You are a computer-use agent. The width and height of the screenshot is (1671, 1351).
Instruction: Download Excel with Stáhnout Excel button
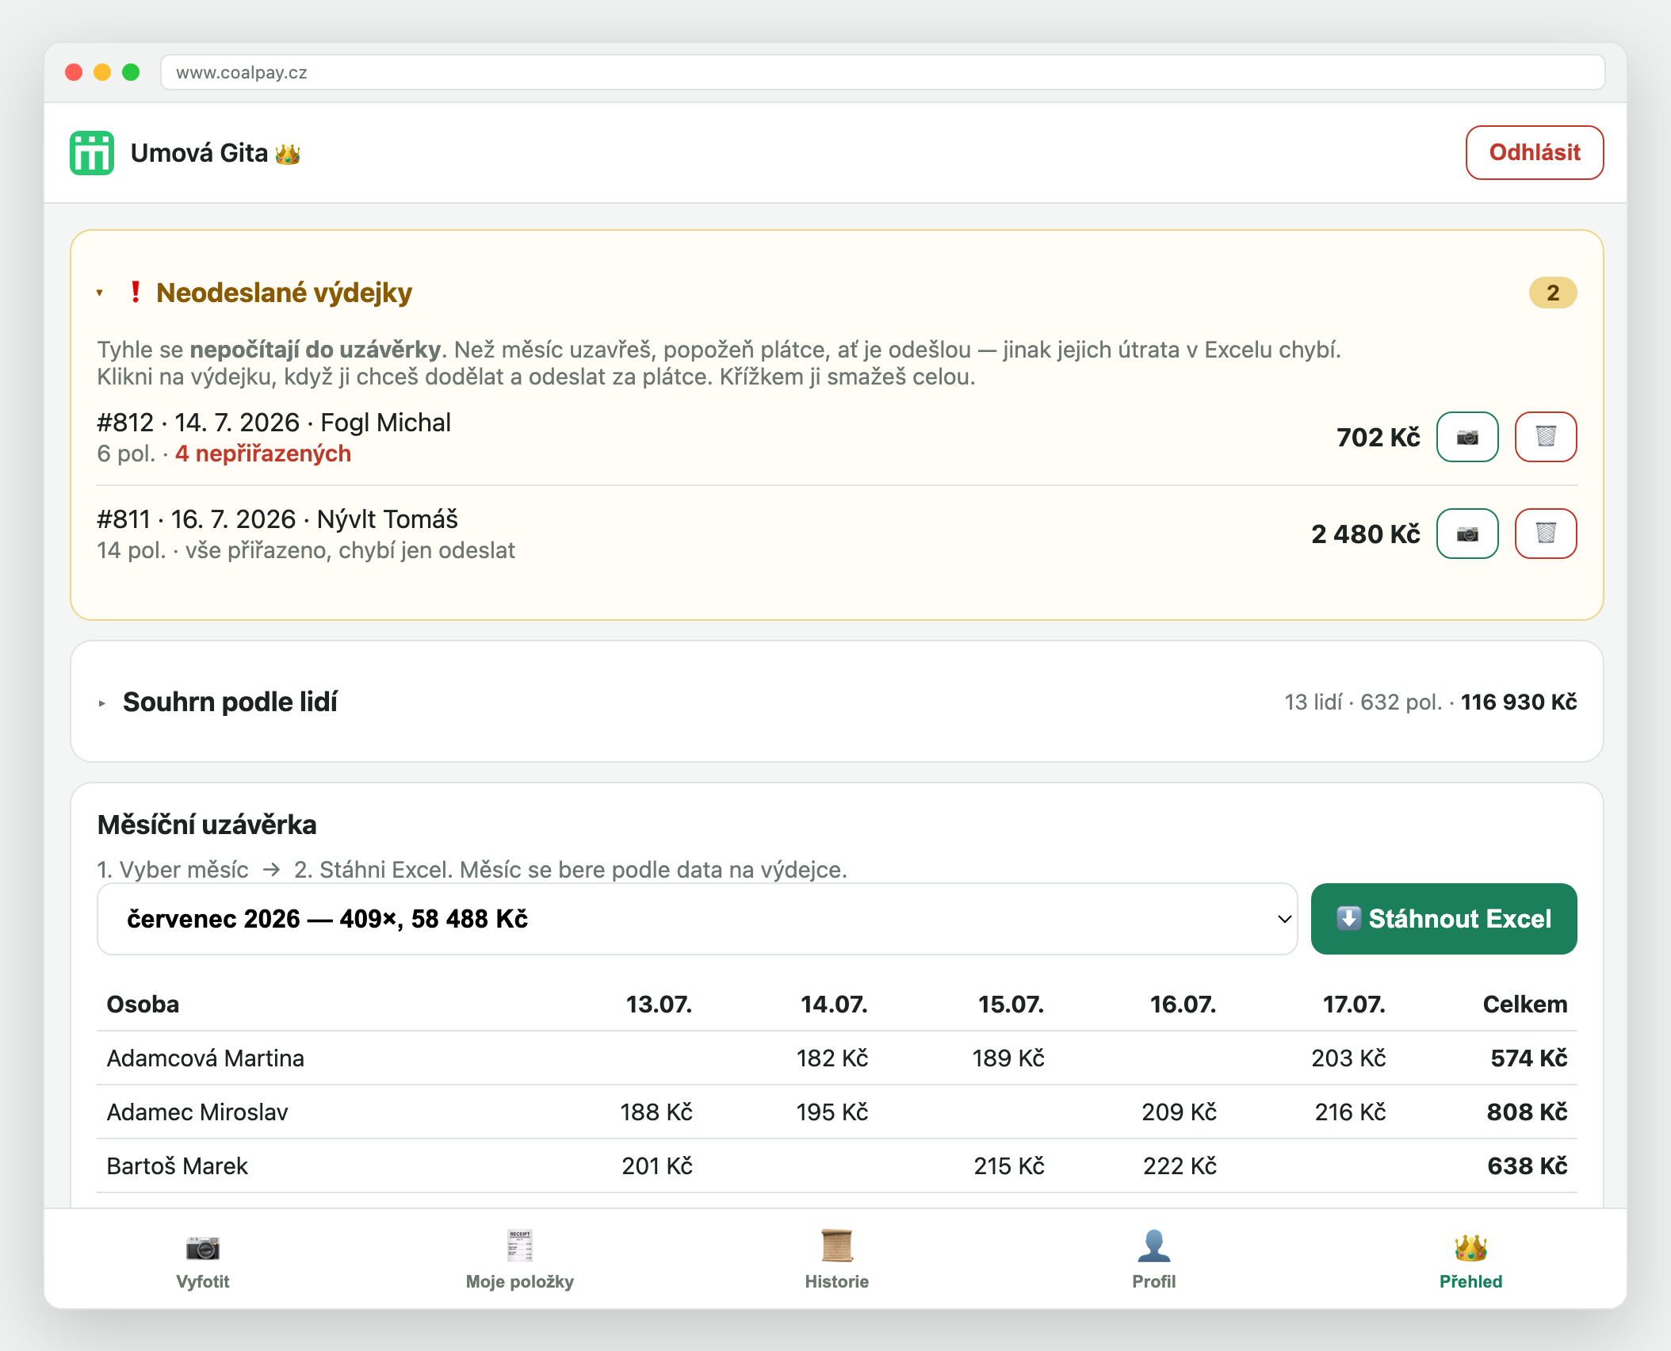click(x=1444, y=919)
